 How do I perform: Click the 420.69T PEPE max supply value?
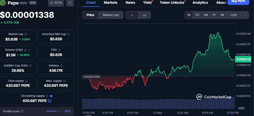[x=56, y=85]
